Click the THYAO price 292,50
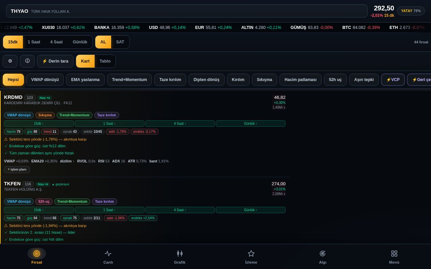This screenshot has width=431, height=269. (384, 8)
